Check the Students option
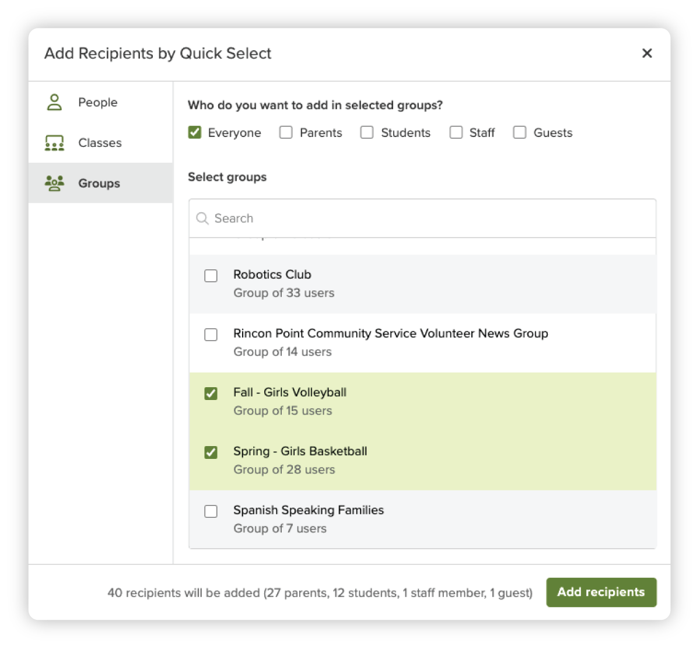This screenshot has width=700, height=649. coord(367,132)
